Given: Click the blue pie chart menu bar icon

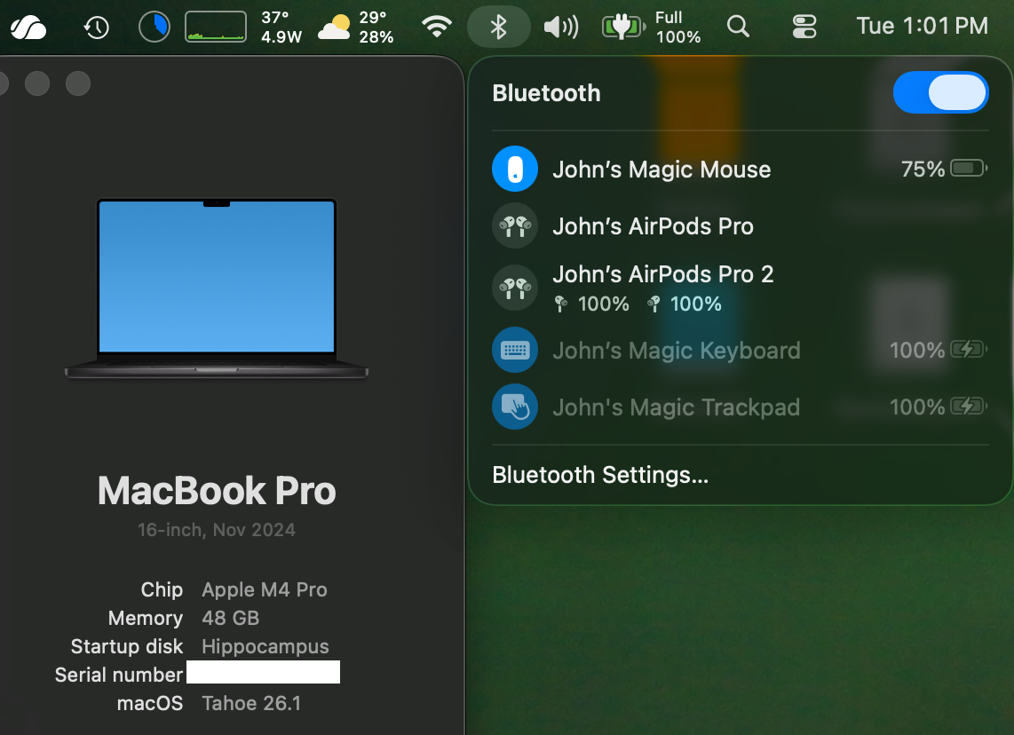Looking at the screenshot, I should pos(154,28).
